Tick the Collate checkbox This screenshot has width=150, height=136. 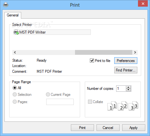click(x=90, y=102)
